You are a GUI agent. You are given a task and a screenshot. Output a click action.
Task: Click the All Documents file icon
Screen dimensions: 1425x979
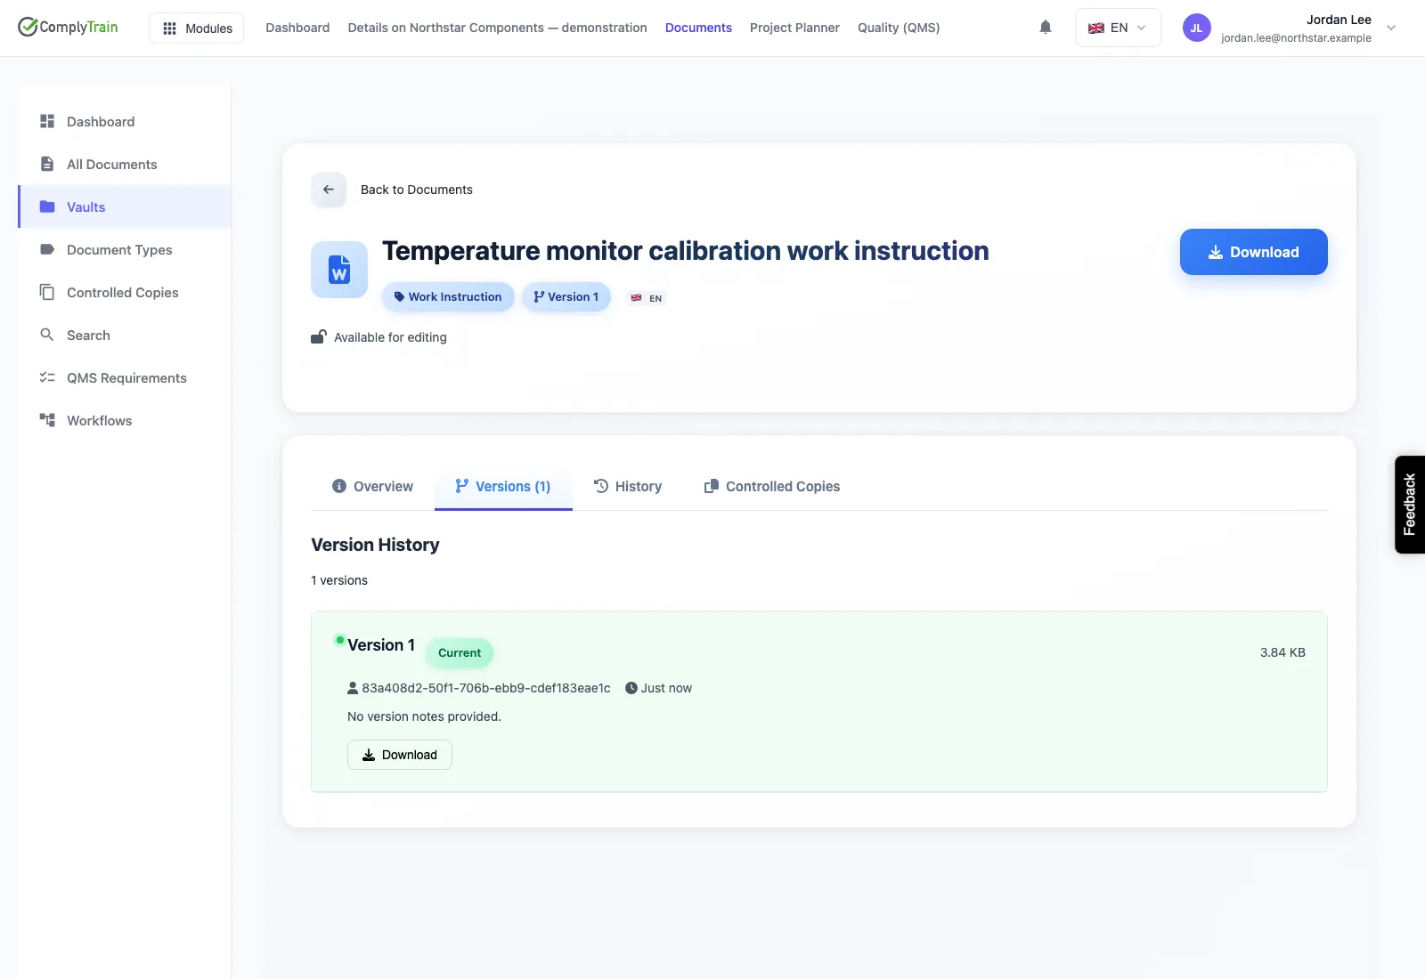[47, 164]
